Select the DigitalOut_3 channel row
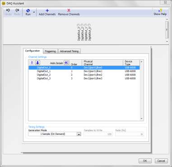 84,78
